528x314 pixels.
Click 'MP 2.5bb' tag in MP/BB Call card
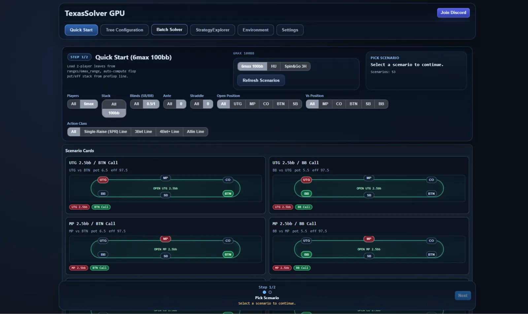(x=282, y=268)
